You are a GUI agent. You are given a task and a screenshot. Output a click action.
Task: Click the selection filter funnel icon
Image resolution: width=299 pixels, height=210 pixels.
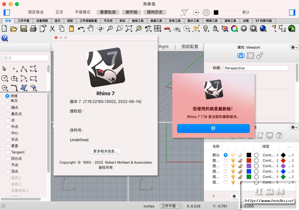(184, 12)
